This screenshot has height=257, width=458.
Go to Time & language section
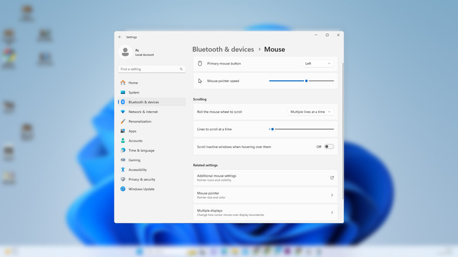tap(142, 150)
